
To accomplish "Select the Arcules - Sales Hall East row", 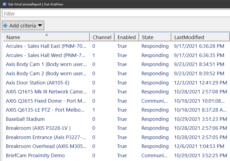I will coord(116,46).
